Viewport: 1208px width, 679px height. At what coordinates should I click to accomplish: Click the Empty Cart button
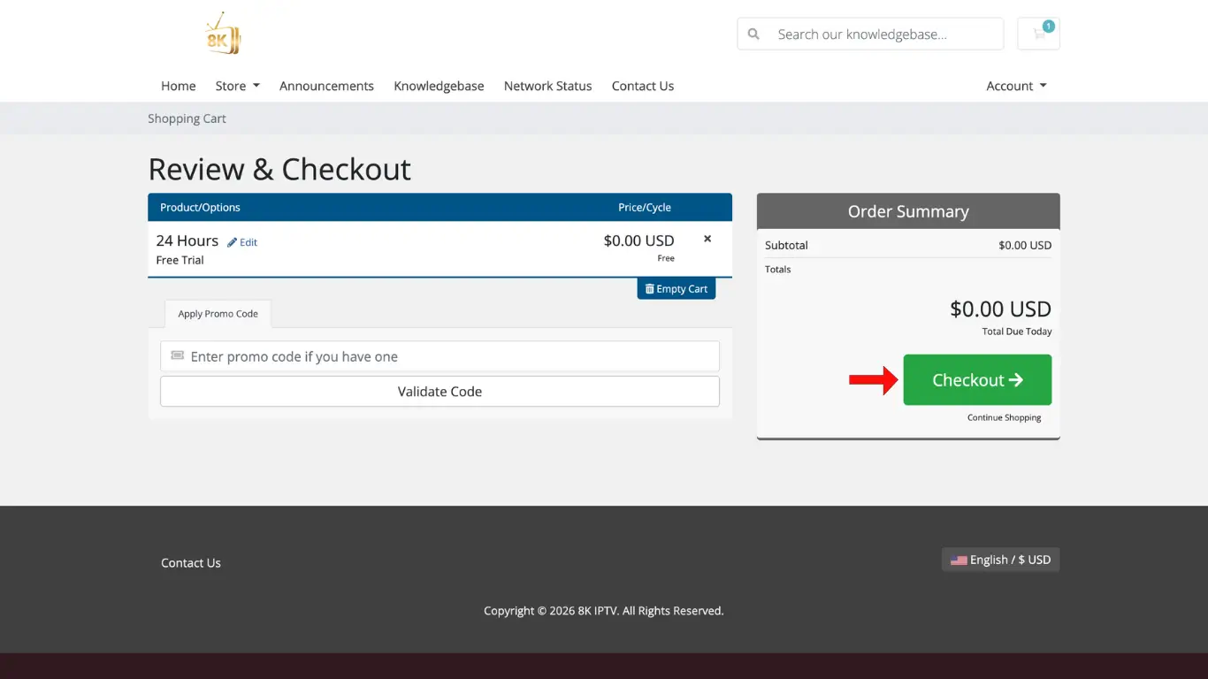(677, 289)
